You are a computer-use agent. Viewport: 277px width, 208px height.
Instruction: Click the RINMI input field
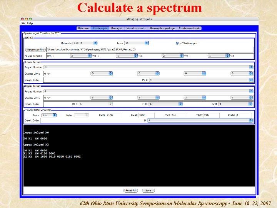tap(244, 115)
